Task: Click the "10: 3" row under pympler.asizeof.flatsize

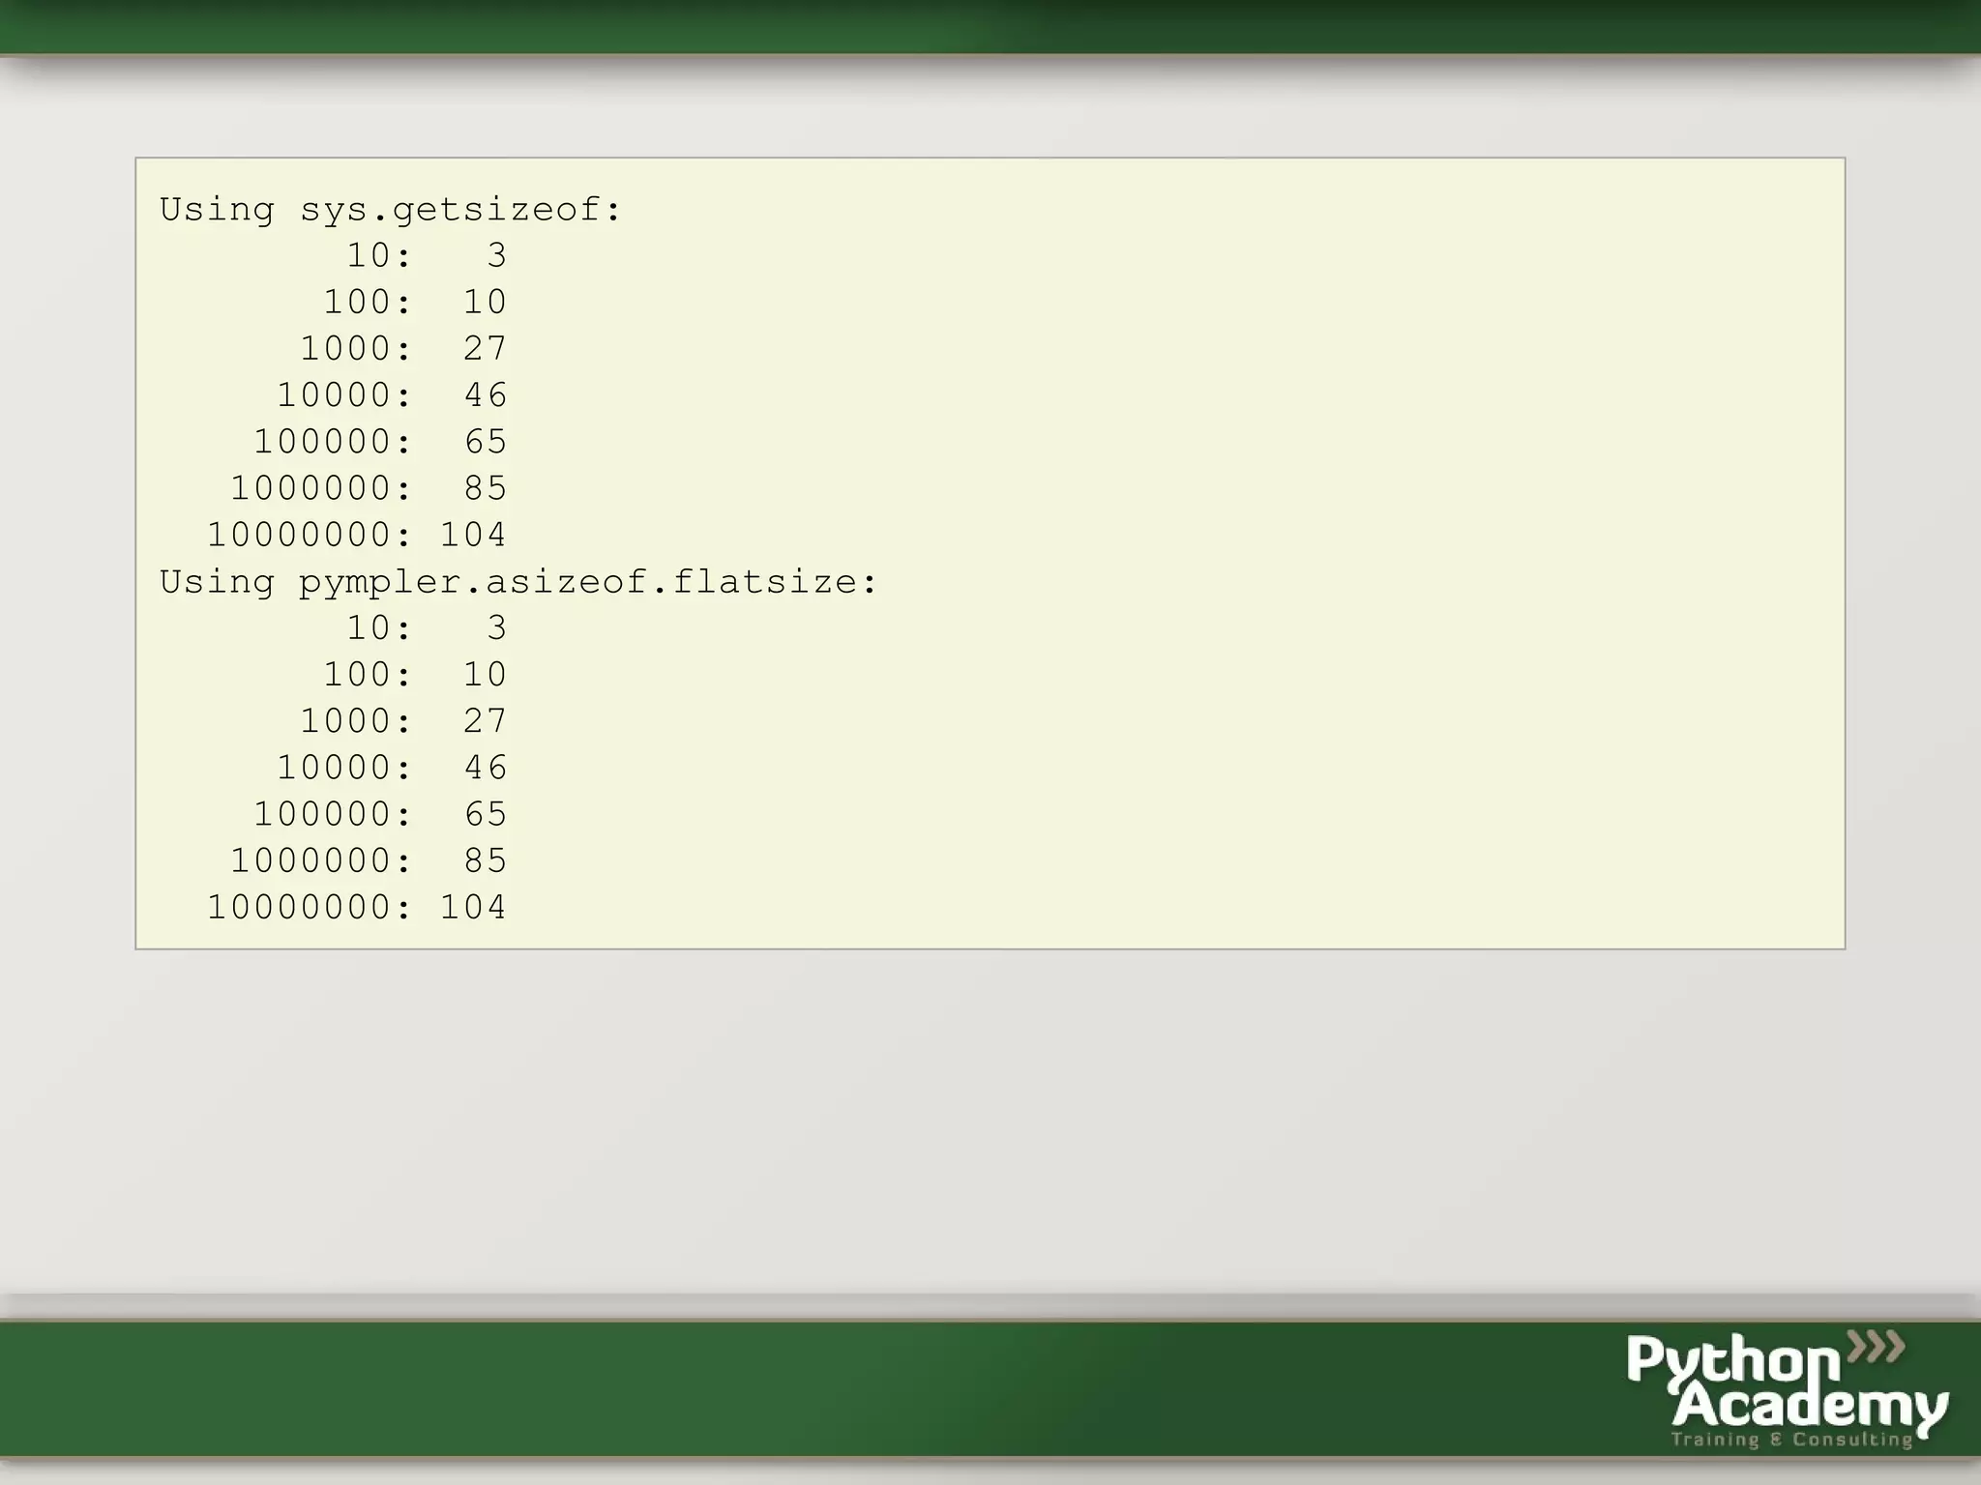Action: 427,627
